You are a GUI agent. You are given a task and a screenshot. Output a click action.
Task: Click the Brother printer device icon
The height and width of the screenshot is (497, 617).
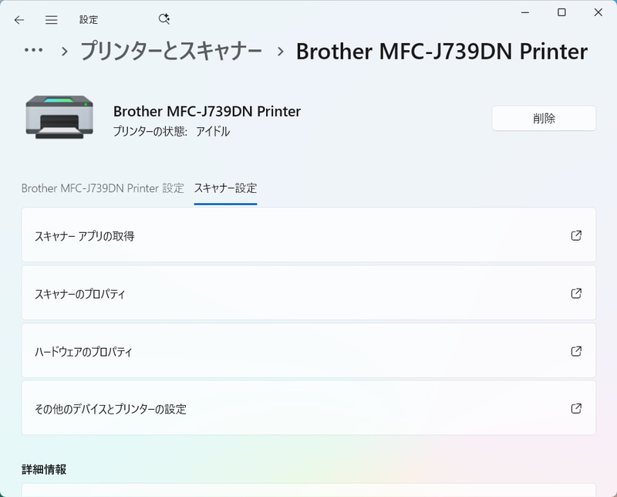59,116
